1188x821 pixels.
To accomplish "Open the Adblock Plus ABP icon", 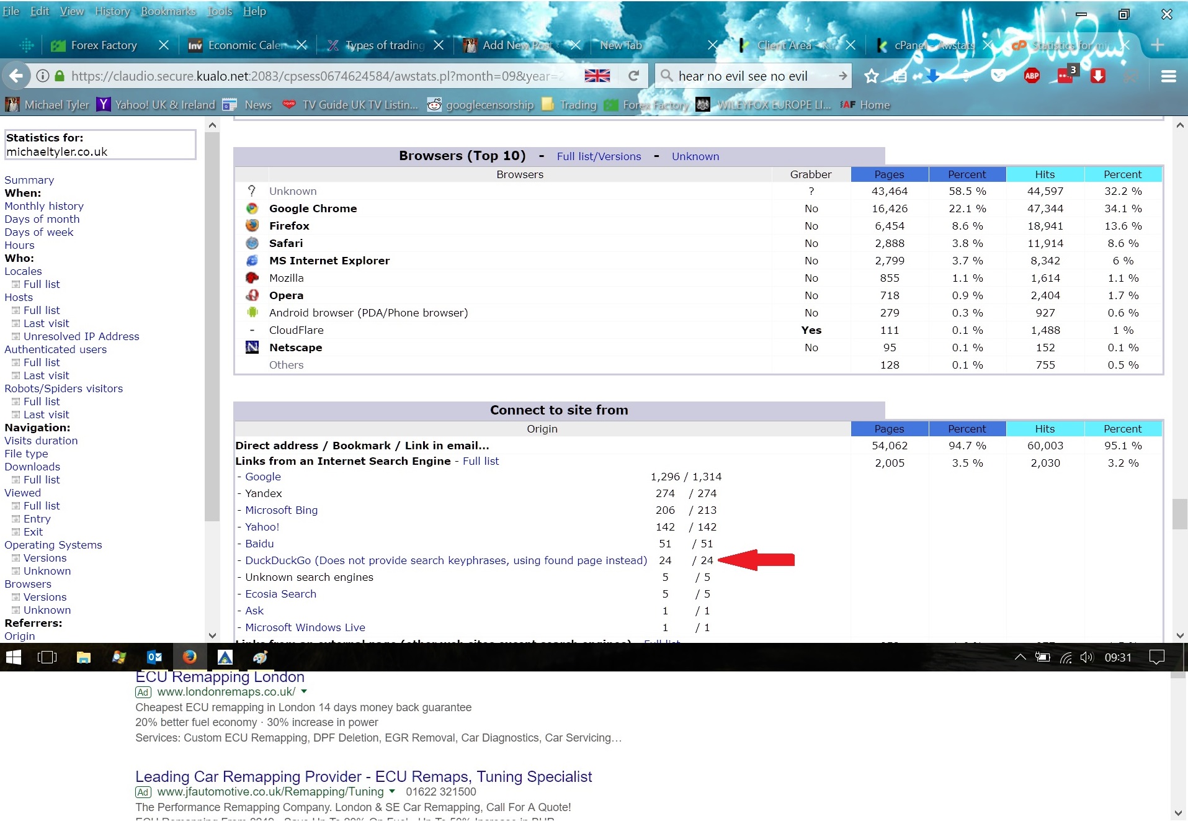I will tap(1032, 76).
